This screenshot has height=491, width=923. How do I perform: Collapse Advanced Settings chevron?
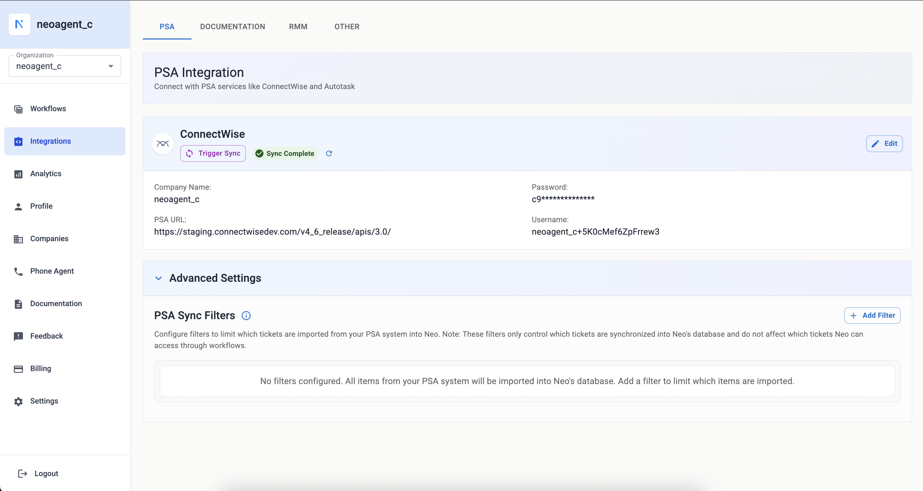(x=158, y=278)
